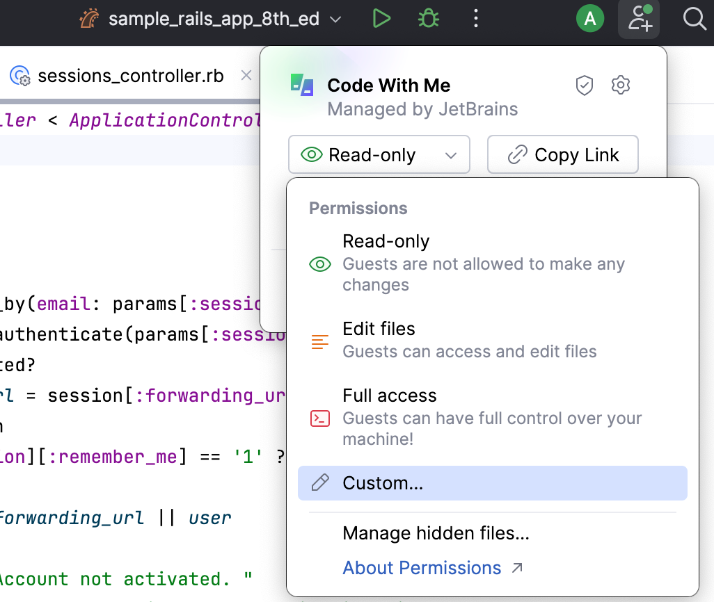Click the green A user avatar
Screen dimensions: 714x602
590,18
